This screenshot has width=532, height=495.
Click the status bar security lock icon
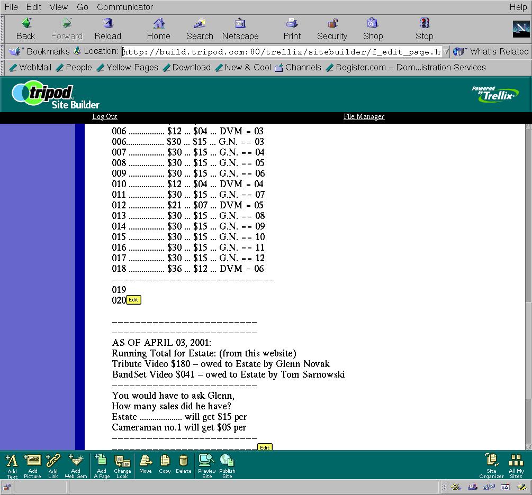click(x=6, y=488)
